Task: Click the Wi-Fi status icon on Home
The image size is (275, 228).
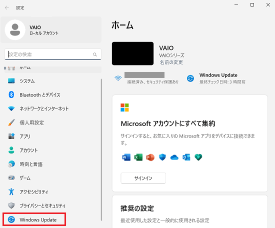Action: pos(118,78)
